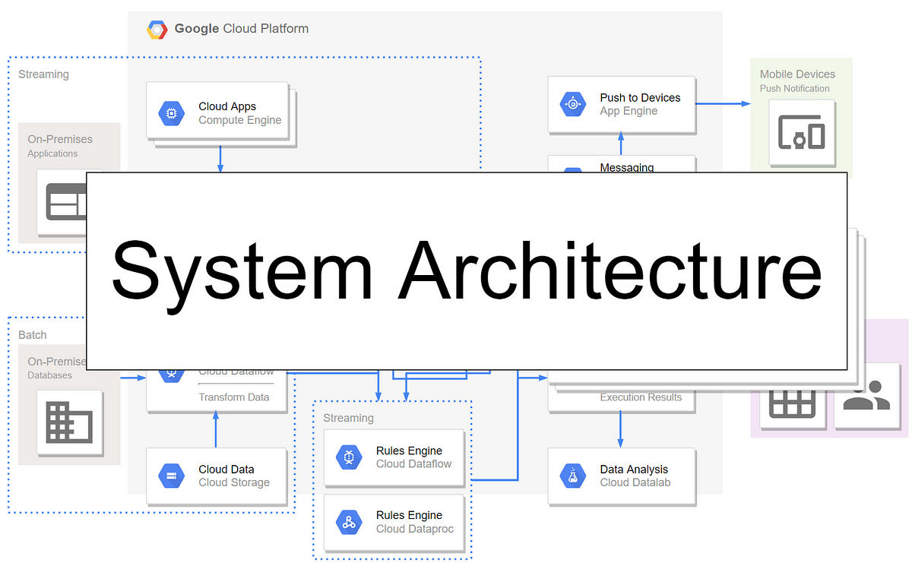
Task: Click the On-Premises Applications window icon
Action: tap(67, 201)
